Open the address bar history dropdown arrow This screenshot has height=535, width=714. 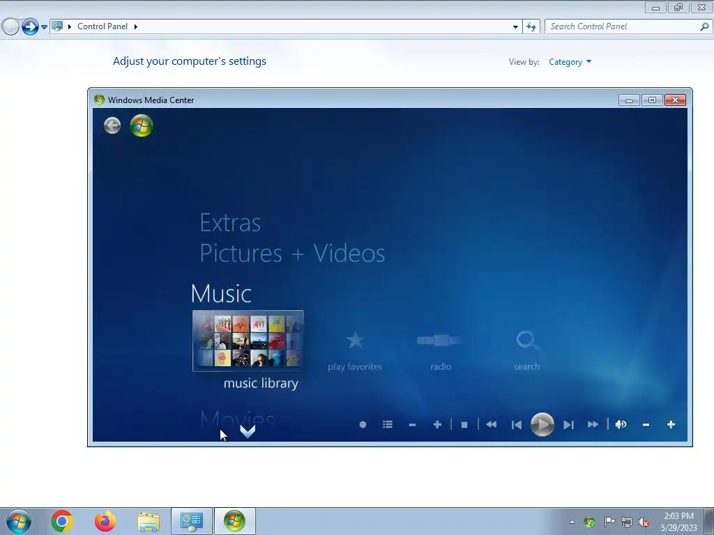pyautogui.click(x=515, y=27)
